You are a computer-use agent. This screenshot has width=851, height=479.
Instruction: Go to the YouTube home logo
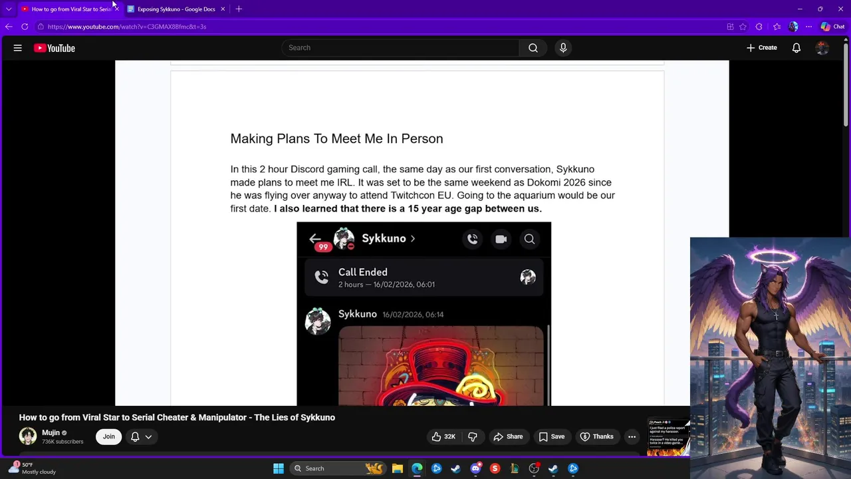pyautogui.click(x=55, y=48)
